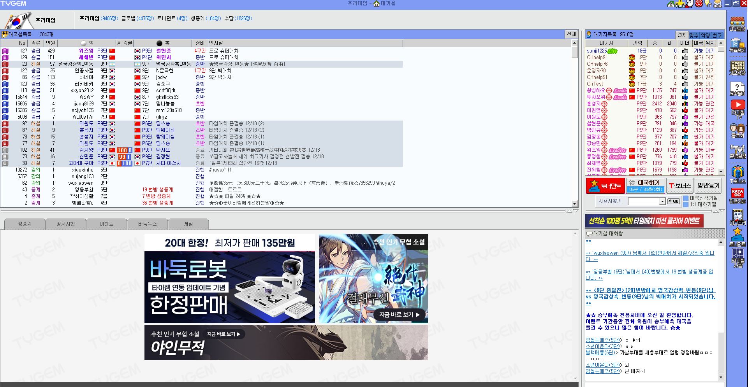Viewport: 748px width, 387px height.
Task: Switch to the 생중계 bottom tab
Action: click(x=25, y=224)
